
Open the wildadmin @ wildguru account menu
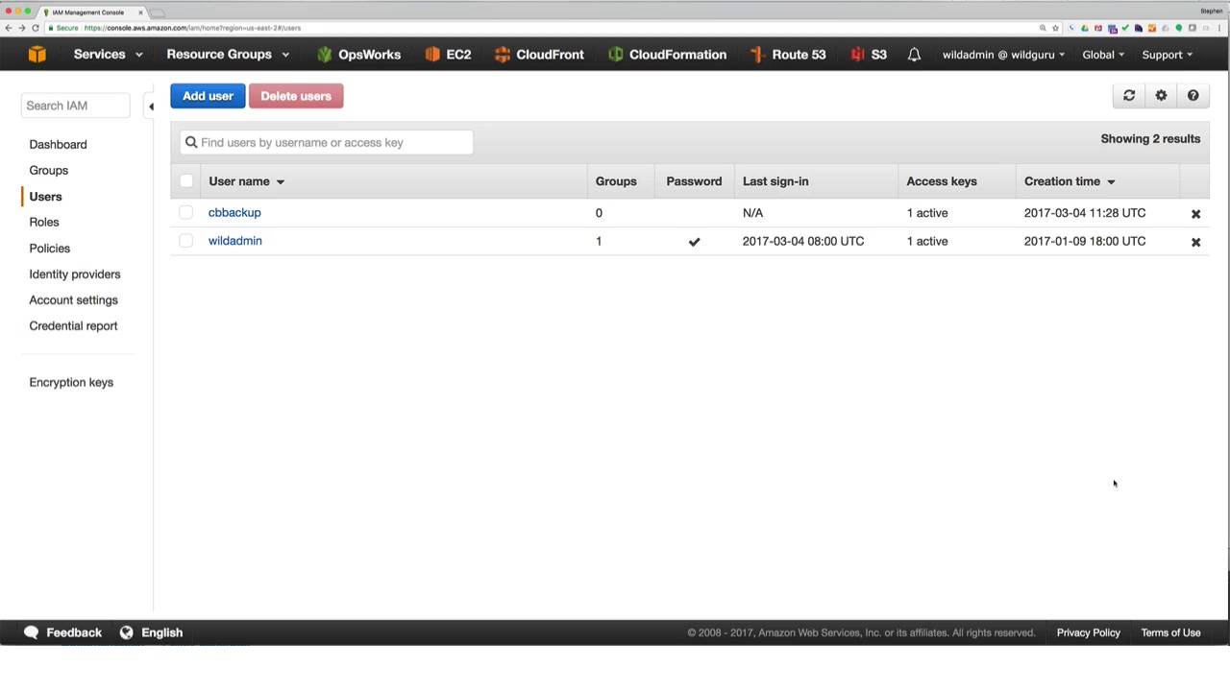coord(1003,55)
